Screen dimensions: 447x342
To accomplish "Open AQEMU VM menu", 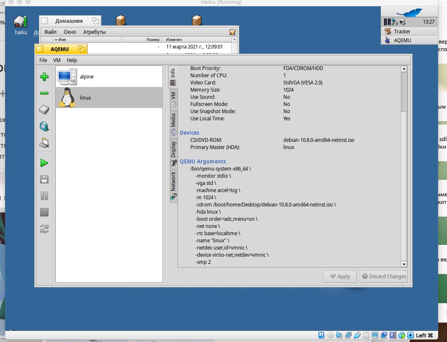I will point(57,60).
